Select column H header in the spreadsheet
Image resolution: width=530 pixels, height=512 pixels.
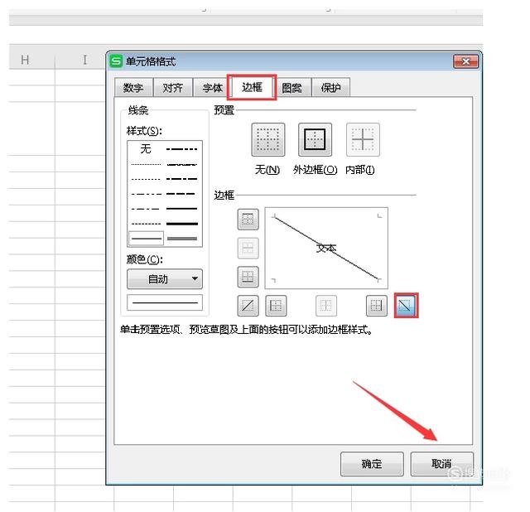25,60
